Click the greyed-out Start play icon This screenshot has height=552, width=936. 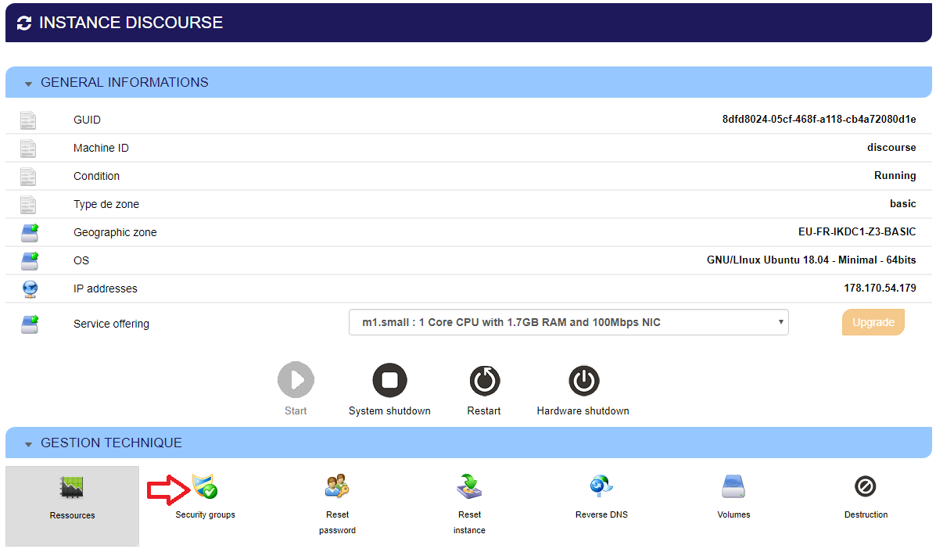(x=296, y=379)
